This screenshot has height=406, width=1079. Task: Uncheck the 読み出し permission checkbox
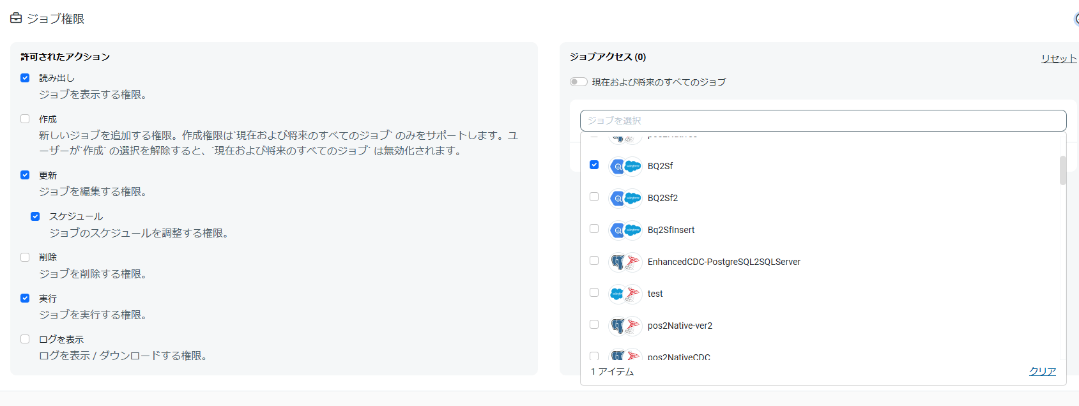coord(25,78)
